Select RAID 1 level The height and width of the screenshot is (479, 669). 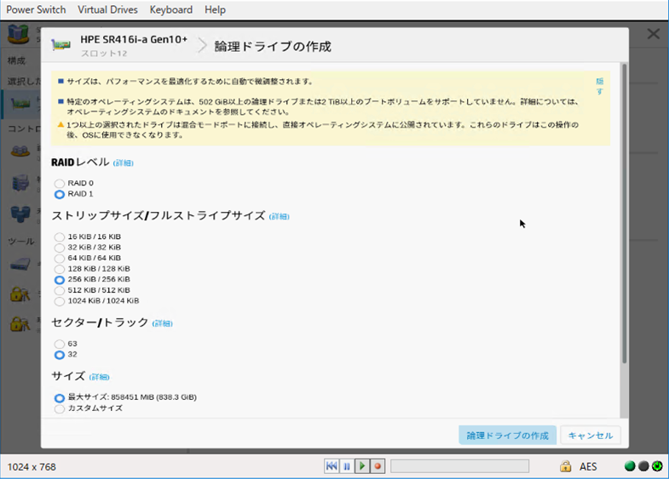pyautogui.click(x=60, y=194)
